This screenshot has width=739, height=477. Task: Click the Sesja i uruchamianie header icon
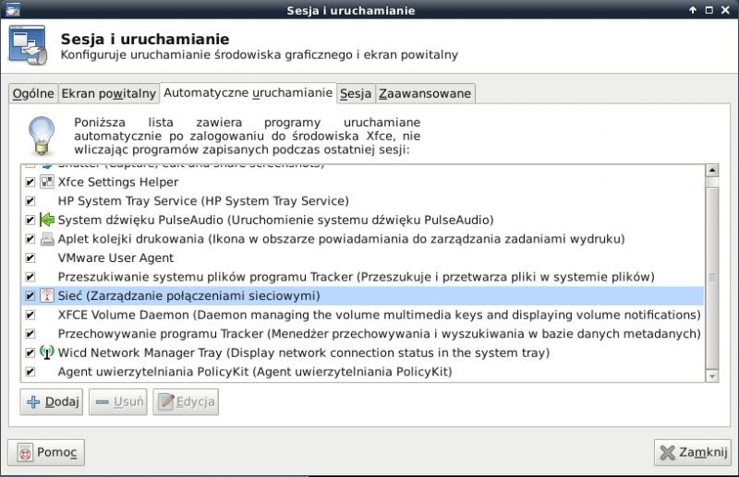[x=29, y=47]
